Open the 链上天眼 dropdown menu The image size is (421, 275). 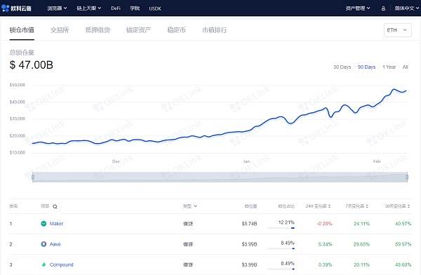[x=89, y=8]
